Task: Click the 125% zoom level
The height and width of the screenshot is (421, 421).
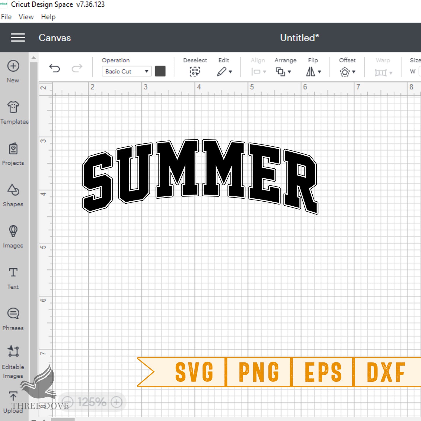Action: 92,402
